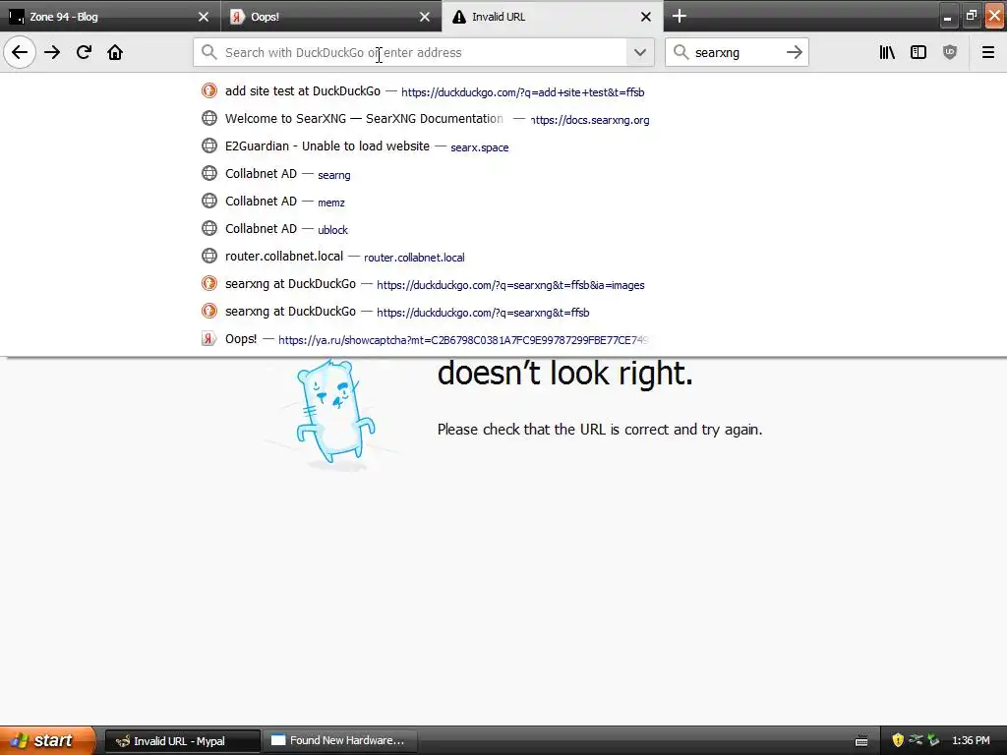
Task: Open the Windows start menu
Action: click(46, 740)
